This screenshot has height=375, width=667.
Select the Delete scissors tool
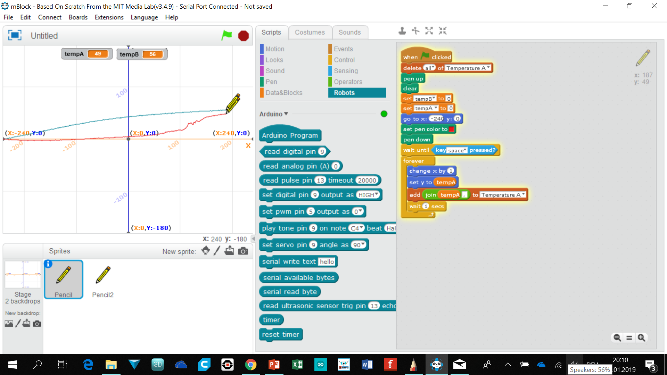pos(415,31)
